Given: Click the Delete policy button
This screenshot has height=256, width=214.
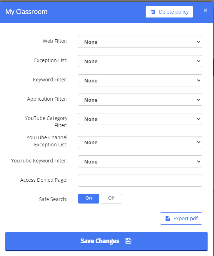Looking at the screenshot, I should point(169,12).
